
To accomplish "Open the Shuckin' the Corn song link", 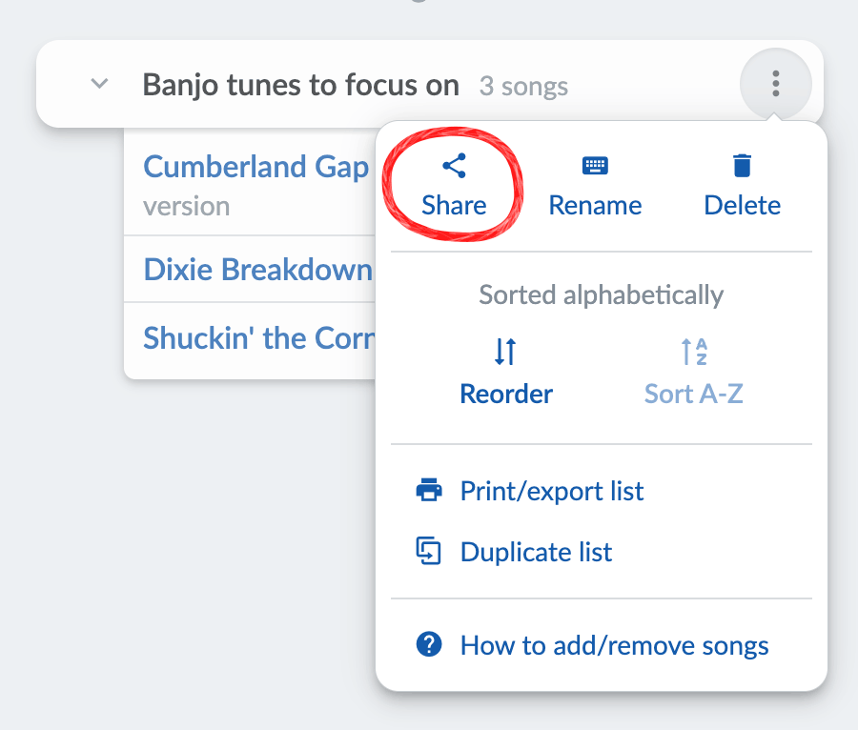I will (x=259, y=338).
